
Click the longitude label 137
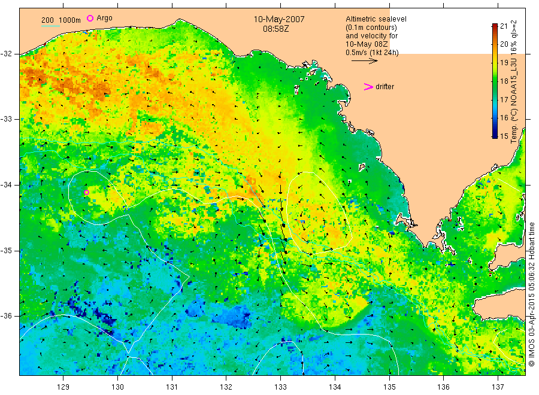[498, 387]
